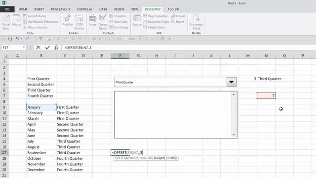The height and width of the screenshot is (178, 316).
Task: Switch to the INSERT tab
Action: coord(39,9)
